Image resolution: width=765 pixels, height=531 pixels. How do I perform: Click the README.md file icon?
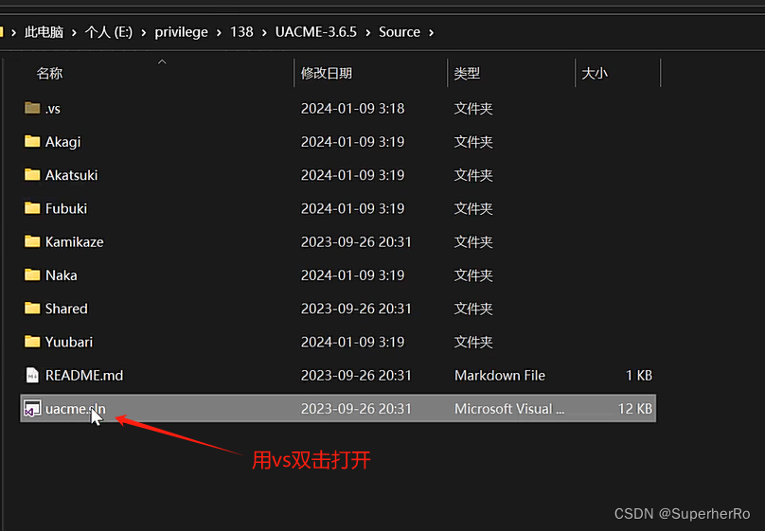pos(32,375)
